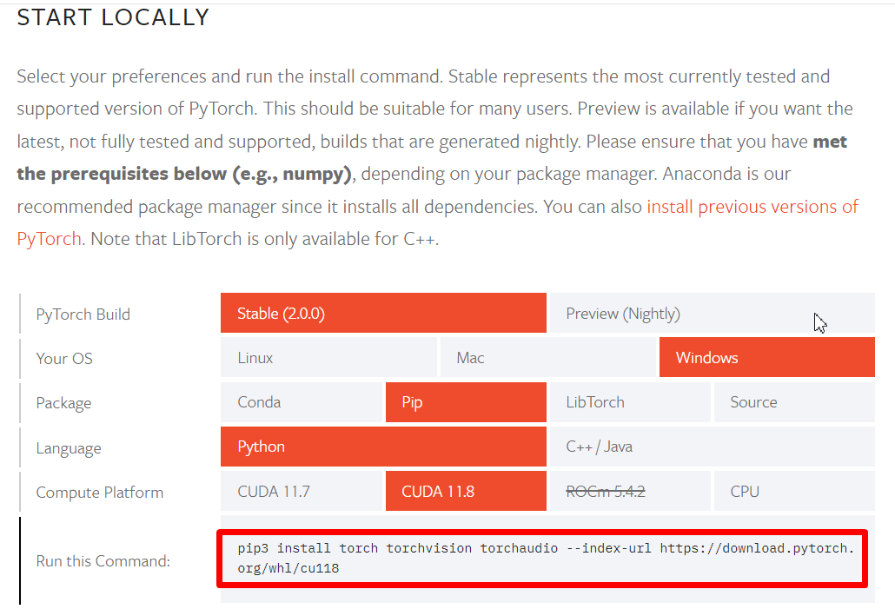Click the PyTorch Build row label
Screen dimensions: 895x609
click(x=83, y=314)
